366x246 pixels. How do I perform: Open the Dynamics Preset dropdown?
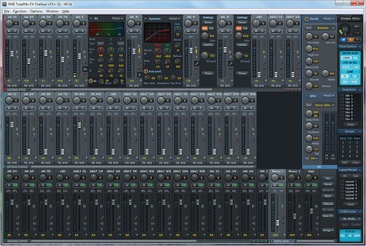click(175, 19)
